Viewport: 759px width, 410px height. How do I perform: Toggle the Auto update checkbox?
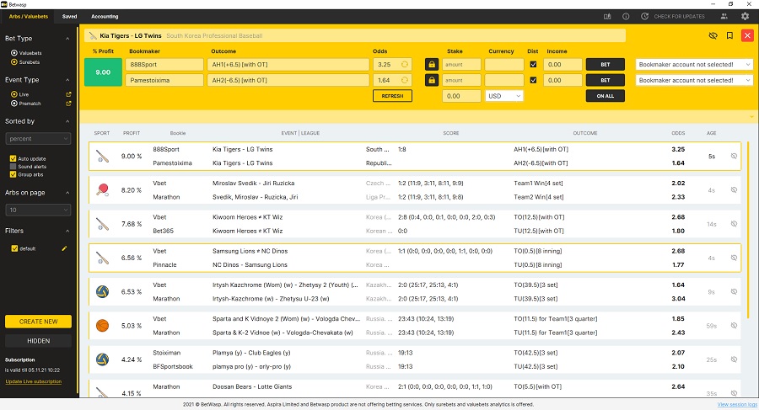point(13,158)
